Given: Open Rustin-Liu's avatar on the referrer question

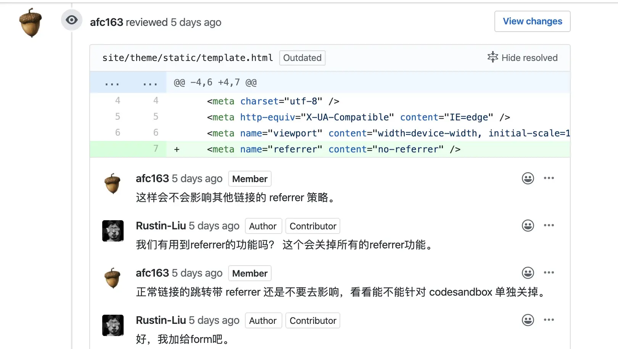Looking at the screenshot, I should (x=113, y=231).
